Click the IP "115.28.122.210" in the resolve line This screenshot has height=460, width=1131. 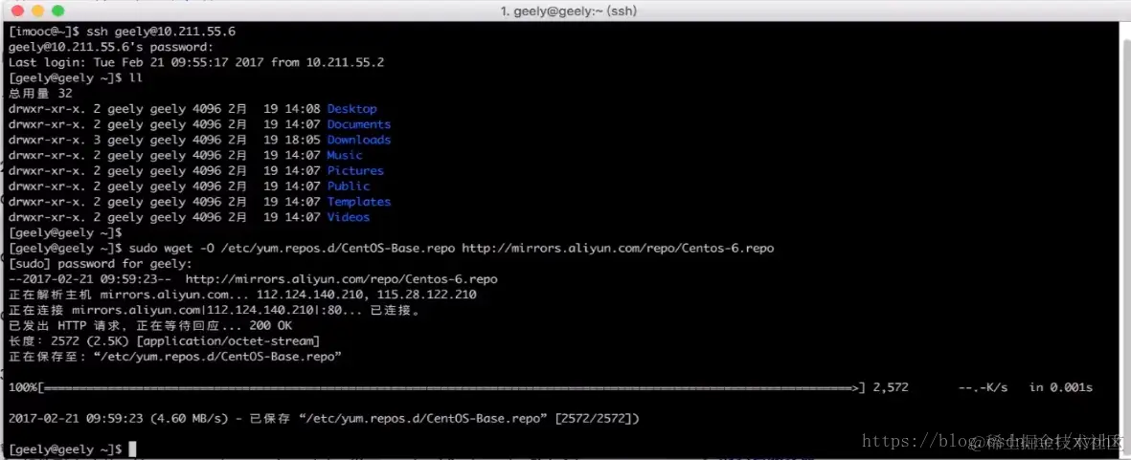[427, 295]
